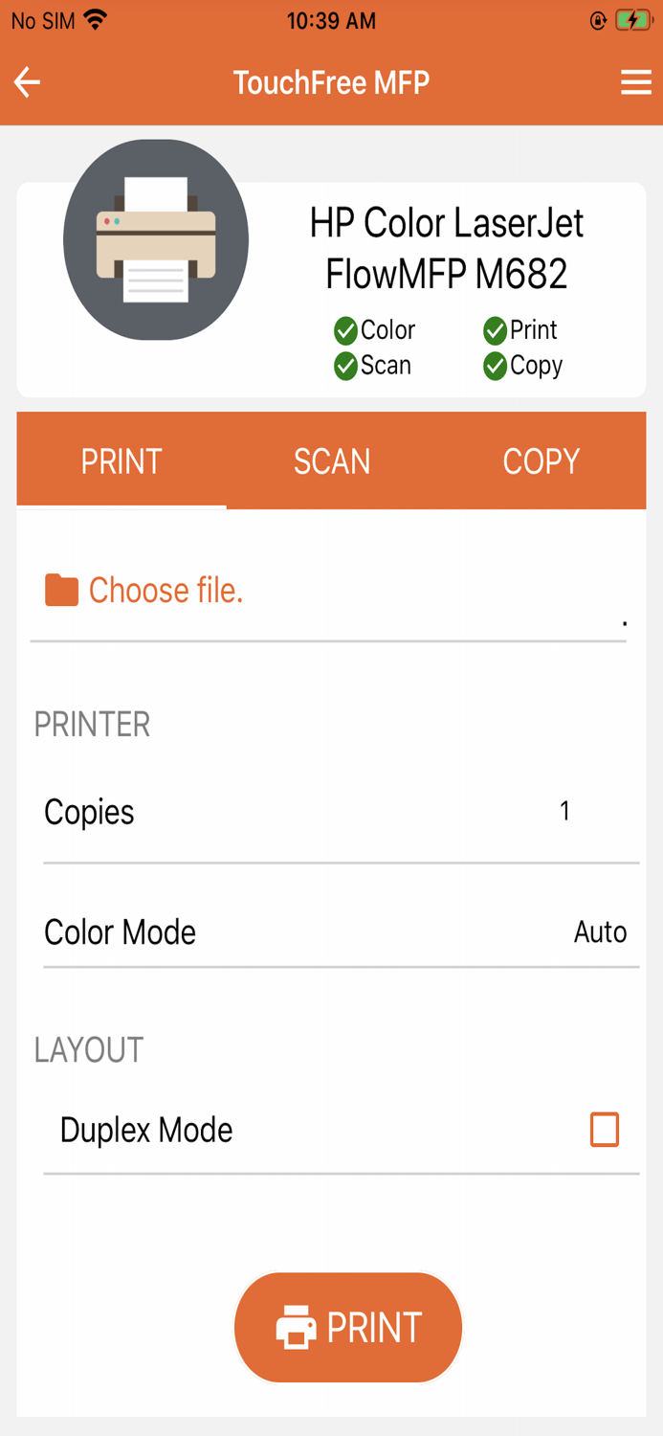
Task: Tap the printer icon inside the PRINT button
Action: (295, 1327)
